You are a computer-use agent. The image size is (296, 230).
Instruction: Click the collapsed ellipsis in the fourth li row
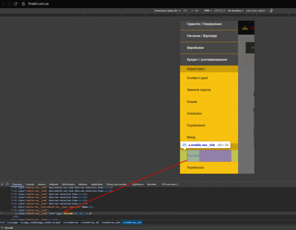click(80, 197)
